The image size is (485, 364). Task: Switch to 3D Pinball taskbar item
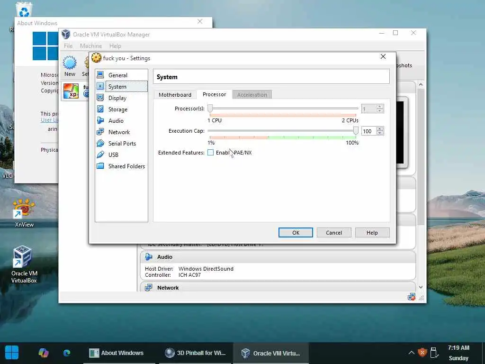[195, 353]
